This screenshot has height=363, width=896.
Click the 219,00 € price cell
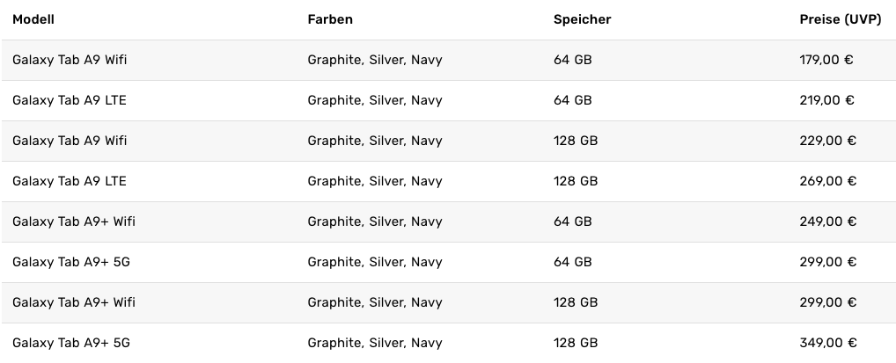826,100
